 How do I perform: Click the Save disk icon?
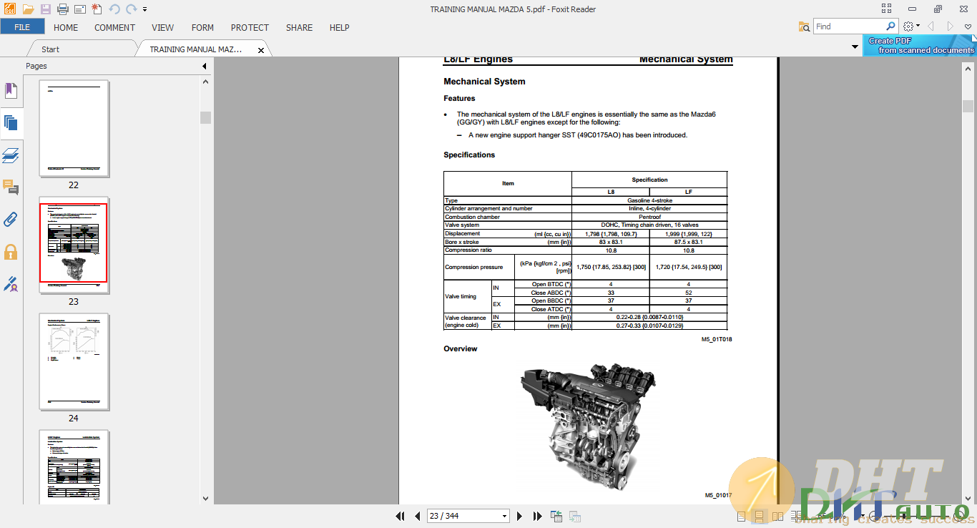[46, 9]
